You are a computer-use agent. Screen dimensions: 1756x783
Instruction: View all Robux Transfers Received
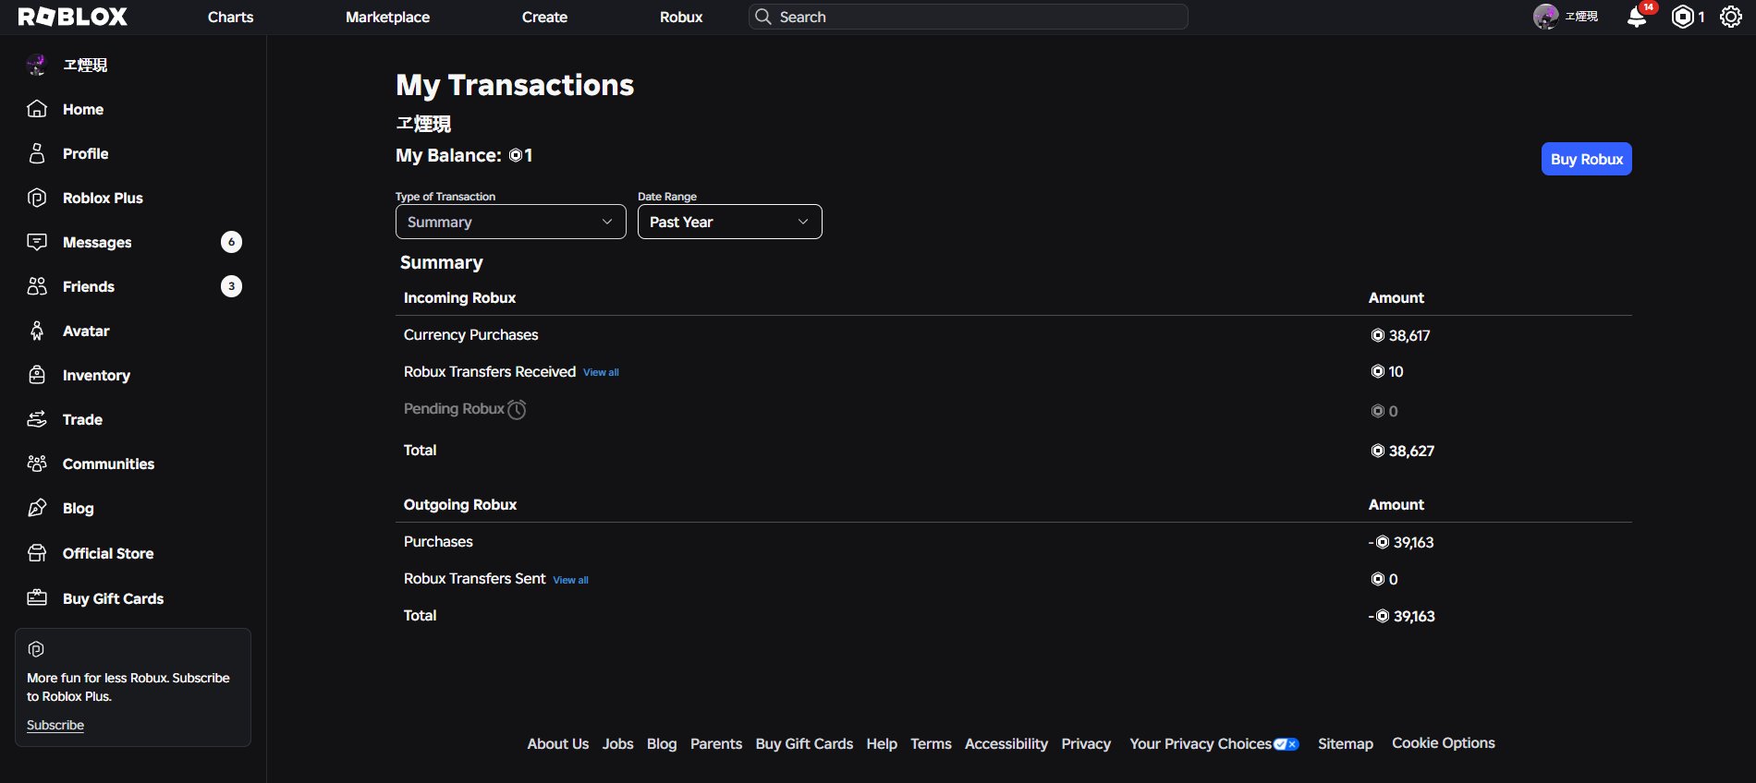(x=601, y=372)
